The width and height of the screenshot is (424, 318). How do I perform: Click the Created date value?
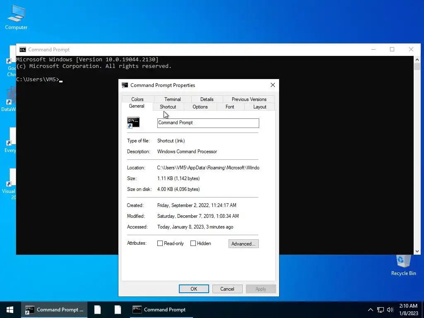click(197, 205)
